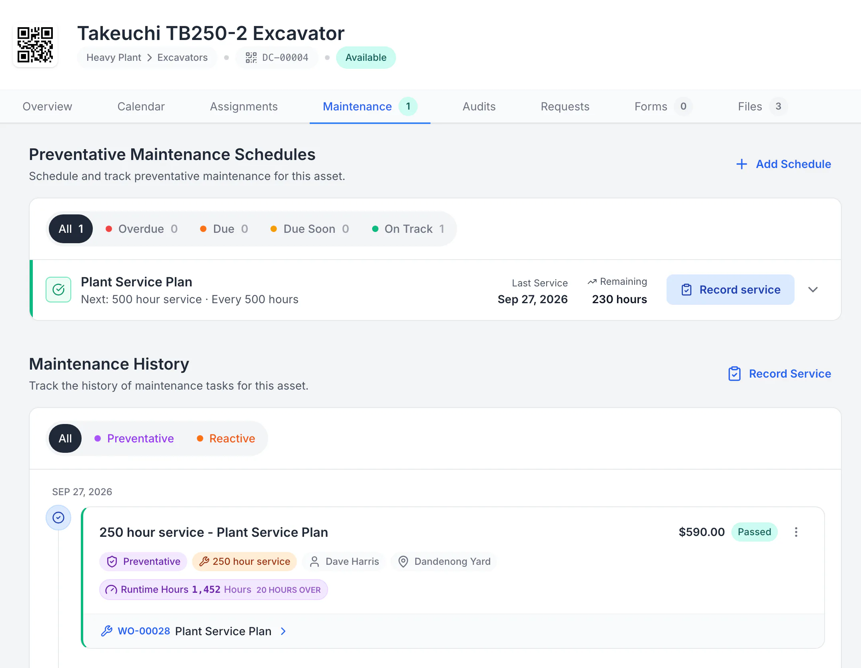
Task: Select the All 1 schedule filter
Action: tap(71, 229)
